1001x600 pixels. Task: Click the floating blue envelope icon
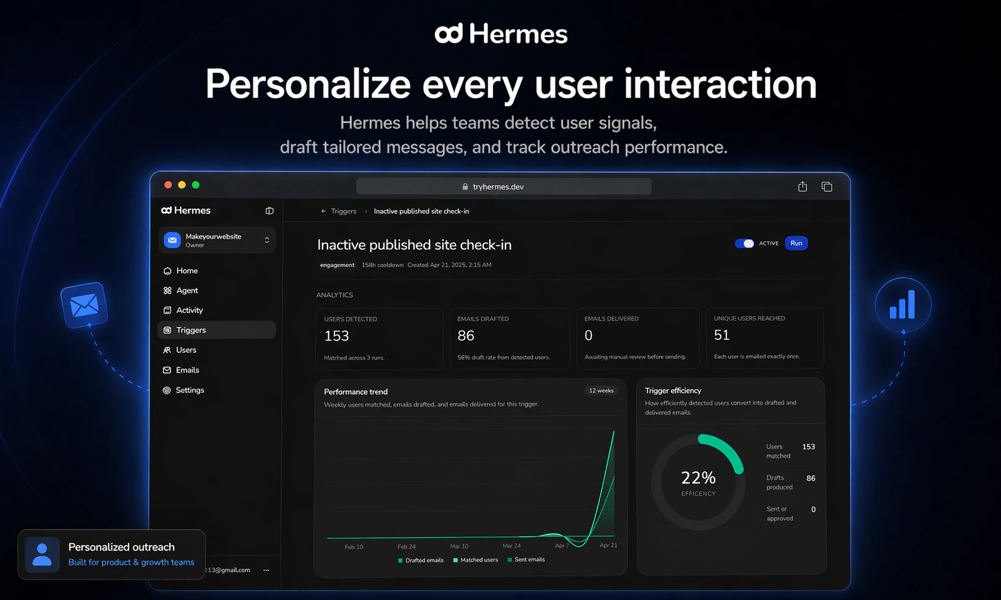click(85, 305)
